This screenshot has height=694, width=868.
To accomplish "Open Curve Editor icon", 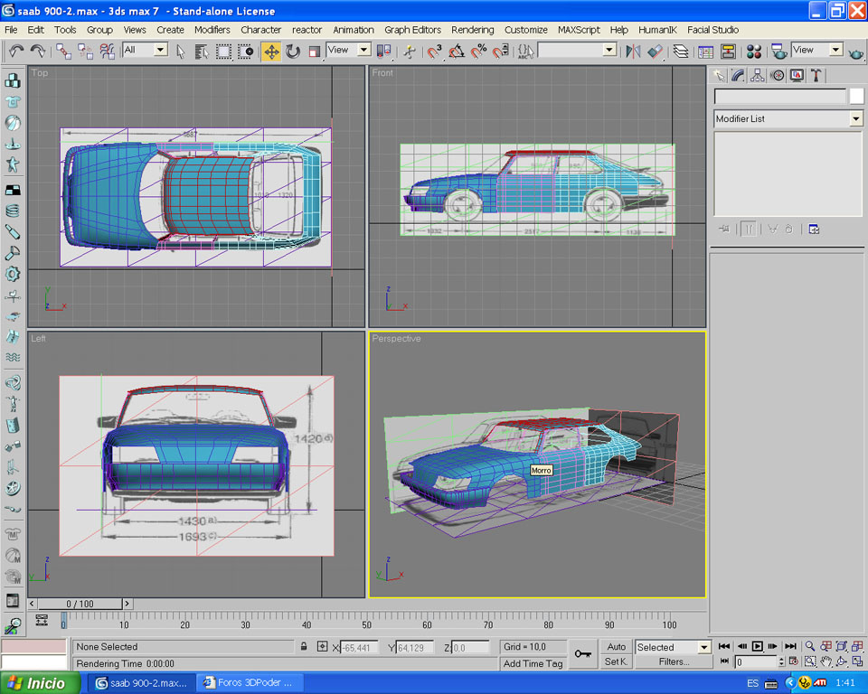I will click(x=705, y=52).
